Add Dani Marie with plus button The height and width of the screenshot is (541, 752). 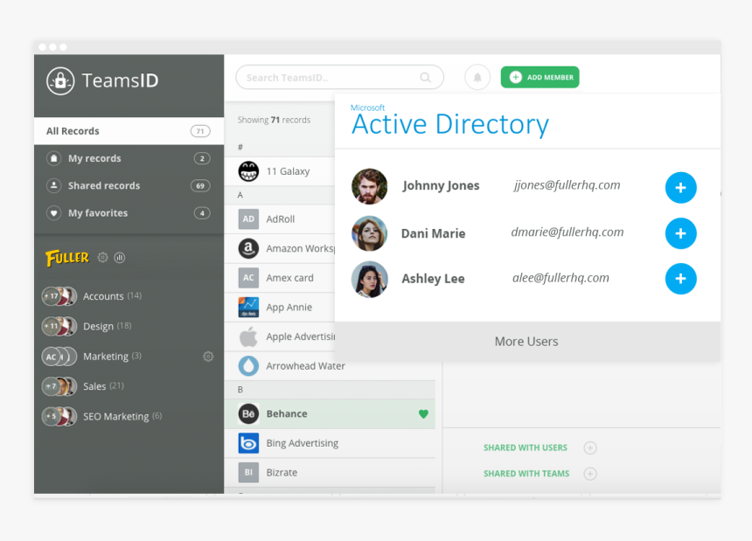coord(680,233)
